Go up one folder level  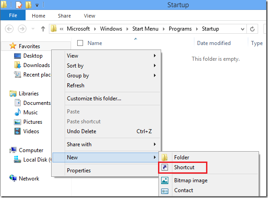[x=43, y=29]
